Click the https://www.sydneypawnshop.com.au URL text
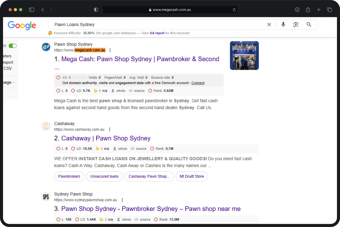 click(86, 200)
